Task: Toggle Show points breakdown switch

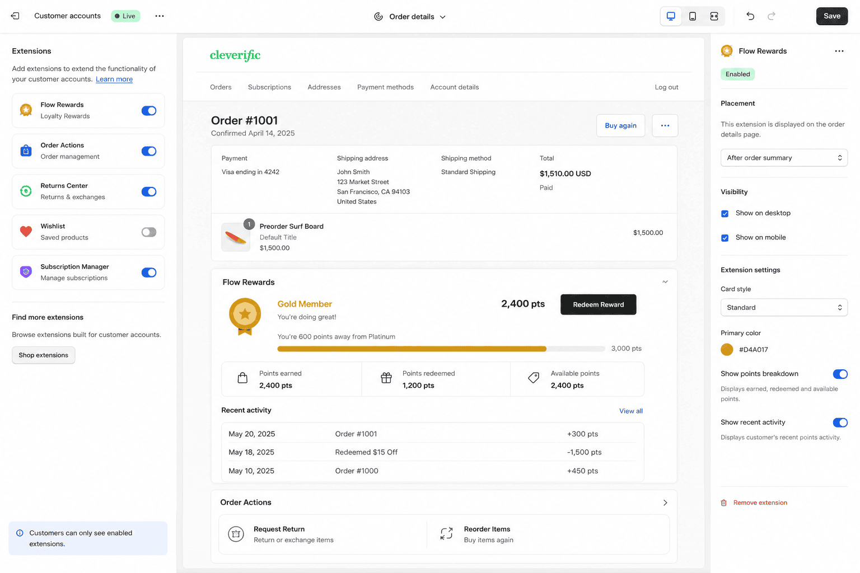Action: 840,374
